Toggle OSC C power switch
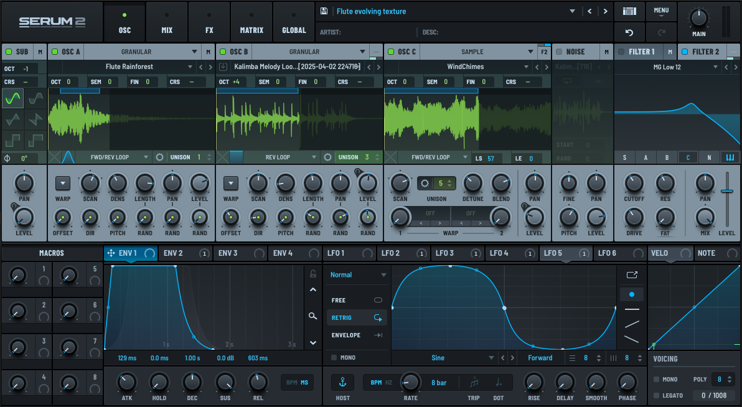 pyautogui.click(x=391, y=52)
